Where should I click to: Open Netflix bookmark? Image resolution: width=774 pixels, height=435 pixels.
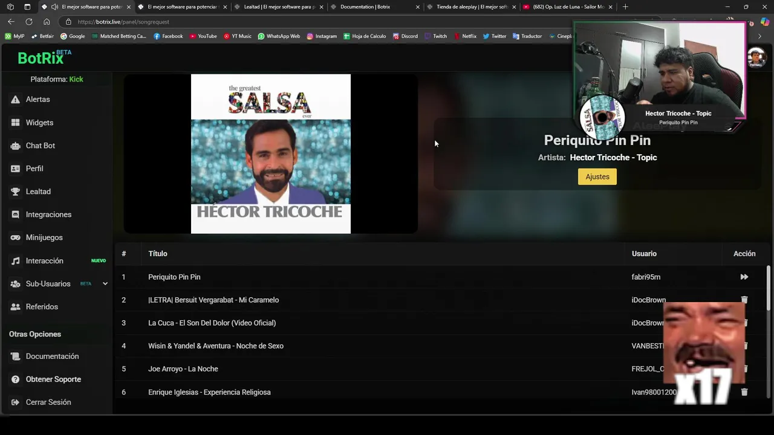click(x=465, y=36)
